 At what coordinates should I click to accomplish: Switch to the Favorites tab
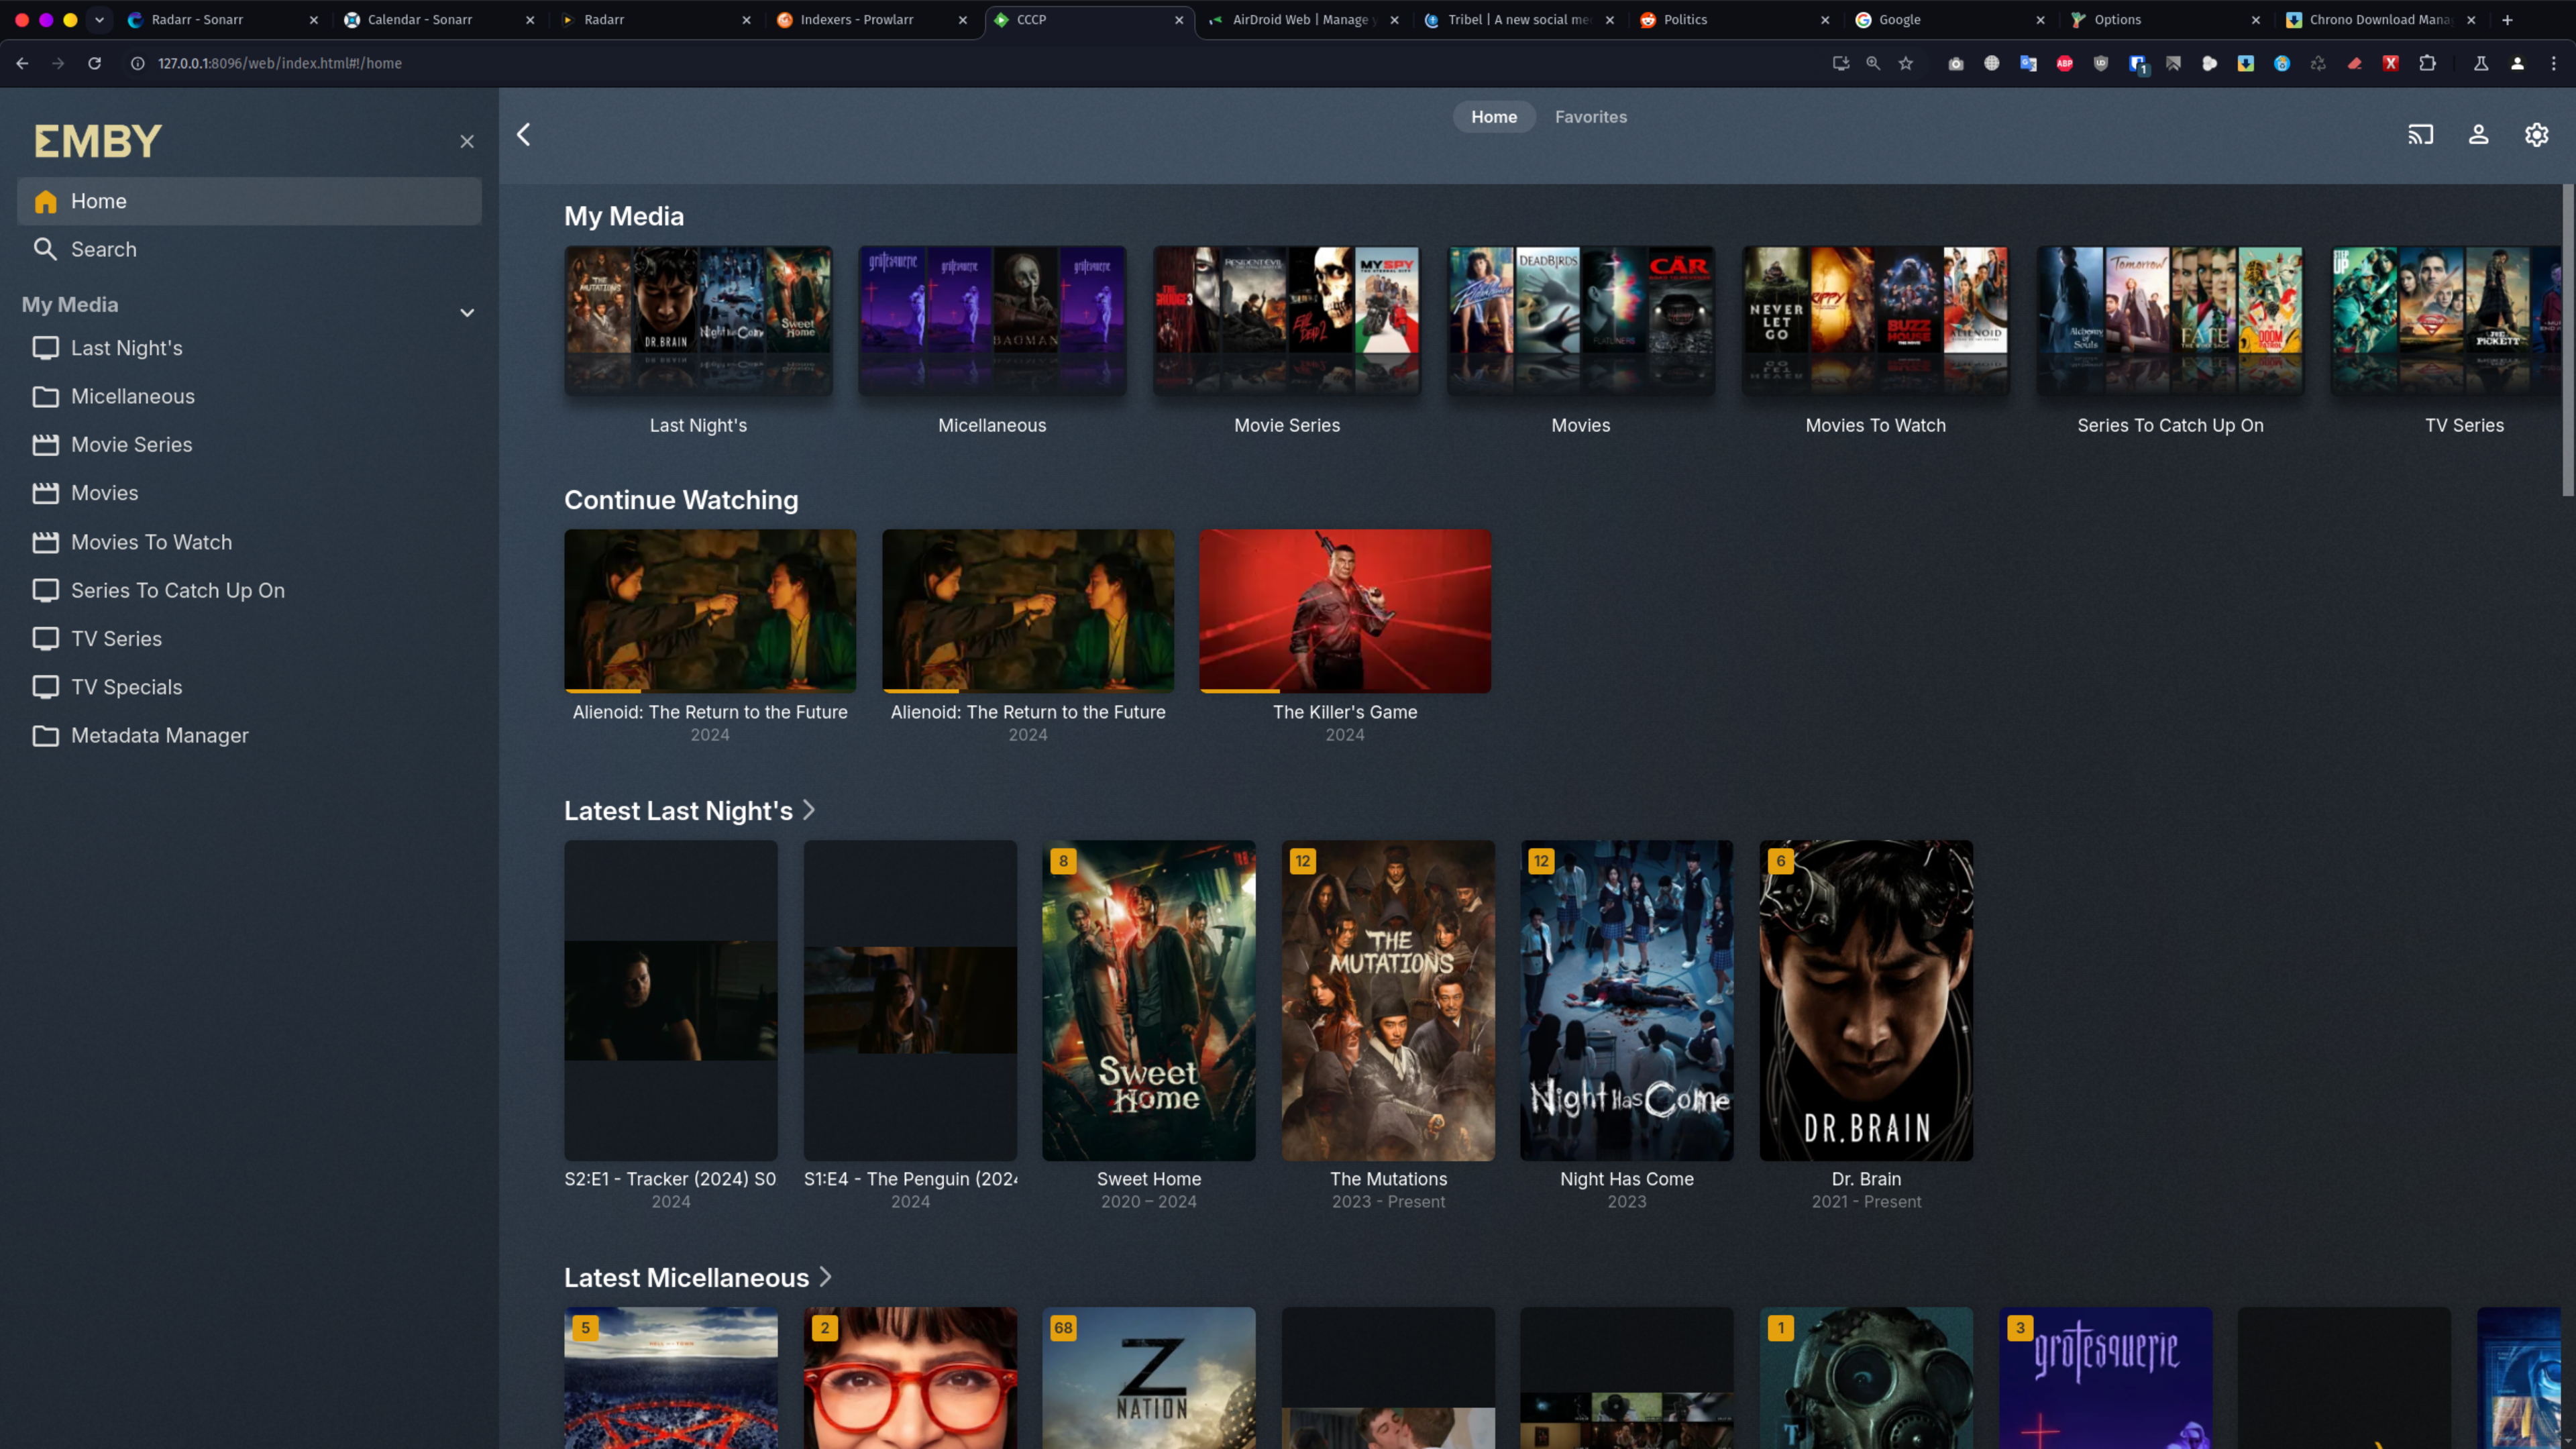pyautogui.click(x=1590, y=117)
